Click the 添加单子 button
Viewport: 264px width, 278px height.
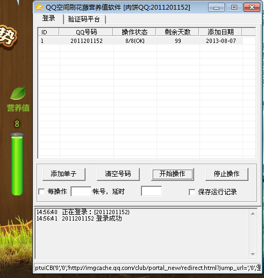(x=64, y=174)
